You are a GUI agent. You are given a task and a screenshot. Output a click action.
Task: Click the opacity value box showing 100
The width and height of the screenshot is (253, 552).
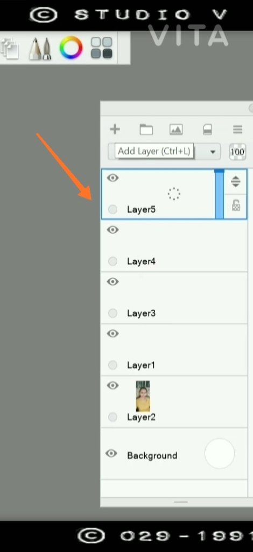pos(237,152)
